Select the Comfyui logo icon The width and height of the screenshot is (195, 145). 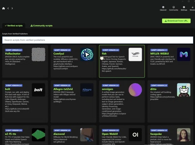pos(87,55)
